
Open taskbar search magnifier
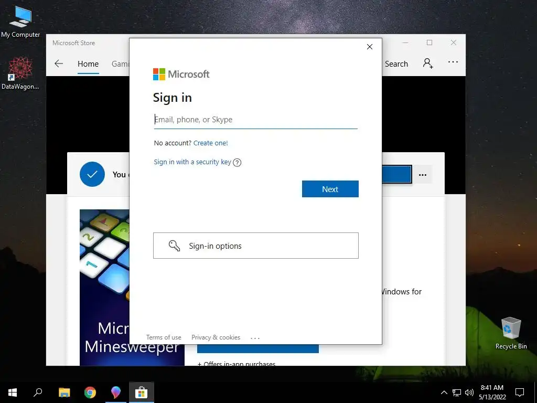coord(38,392)
